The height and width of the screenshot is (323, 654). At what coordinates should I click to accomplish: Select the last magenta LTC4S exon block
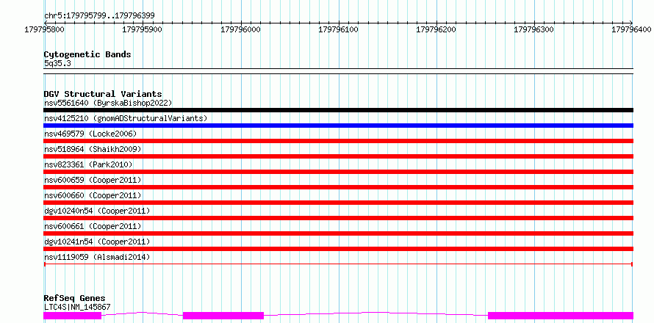(561, 316)
